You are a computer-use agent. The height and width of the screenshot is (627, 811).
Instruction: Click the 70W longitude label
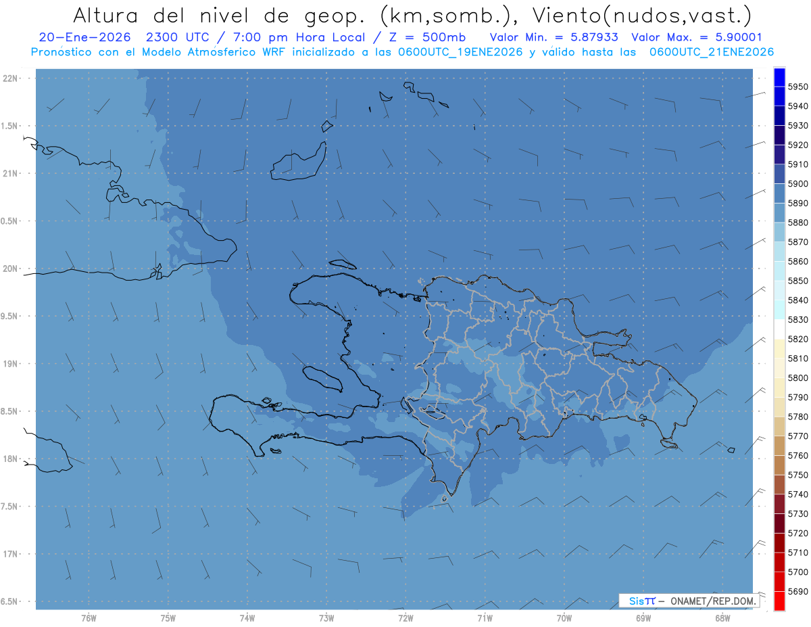(x=564, y=619)
